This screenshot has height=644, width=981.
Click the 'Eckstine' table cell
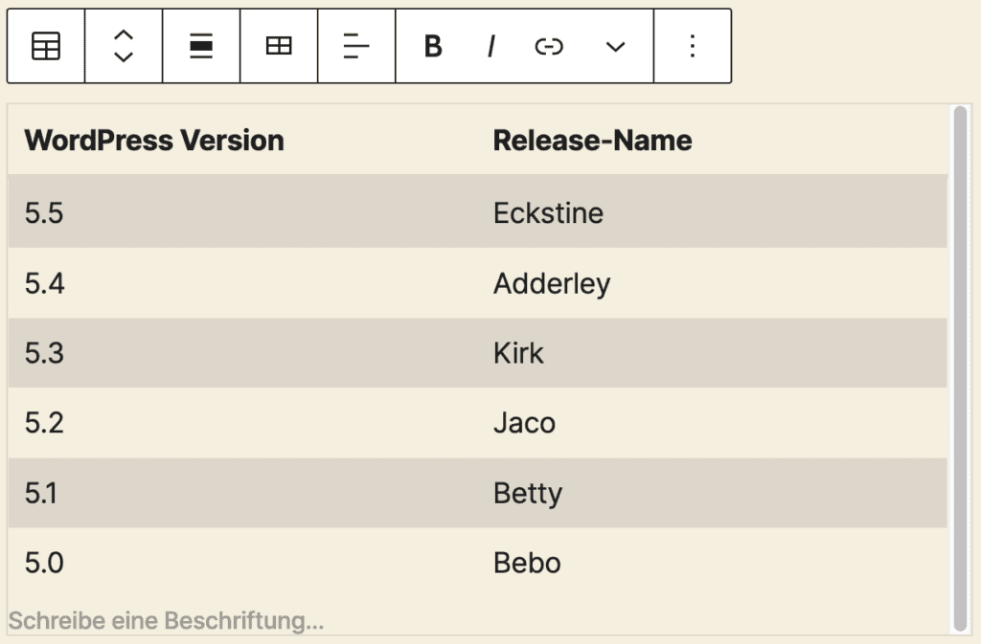click(x=548, y=212)
